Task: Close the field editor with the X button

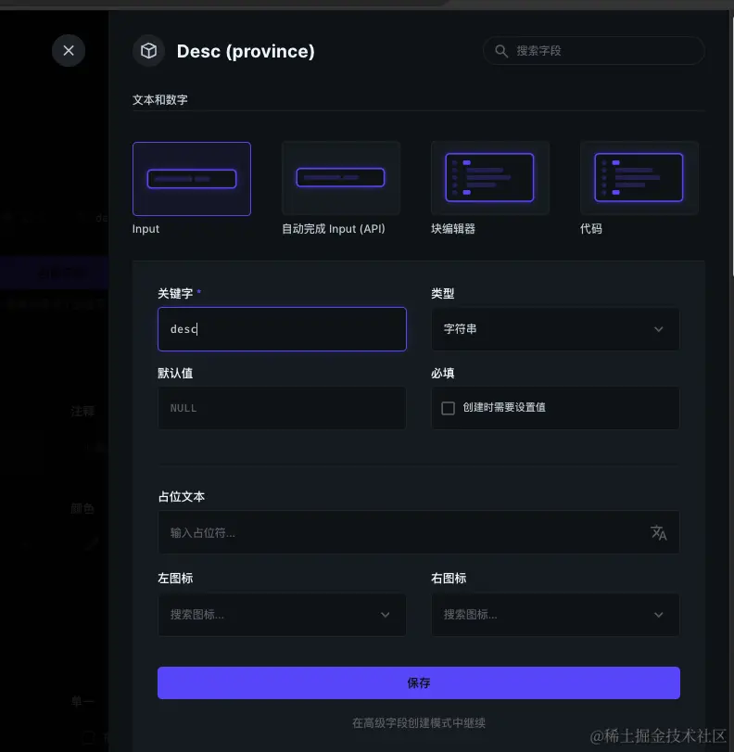Action: coord(69,51)
